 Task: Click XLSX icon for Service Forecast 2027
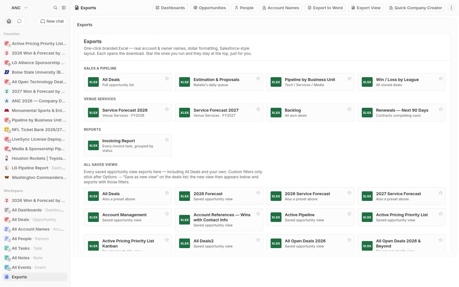pos(184,113)
